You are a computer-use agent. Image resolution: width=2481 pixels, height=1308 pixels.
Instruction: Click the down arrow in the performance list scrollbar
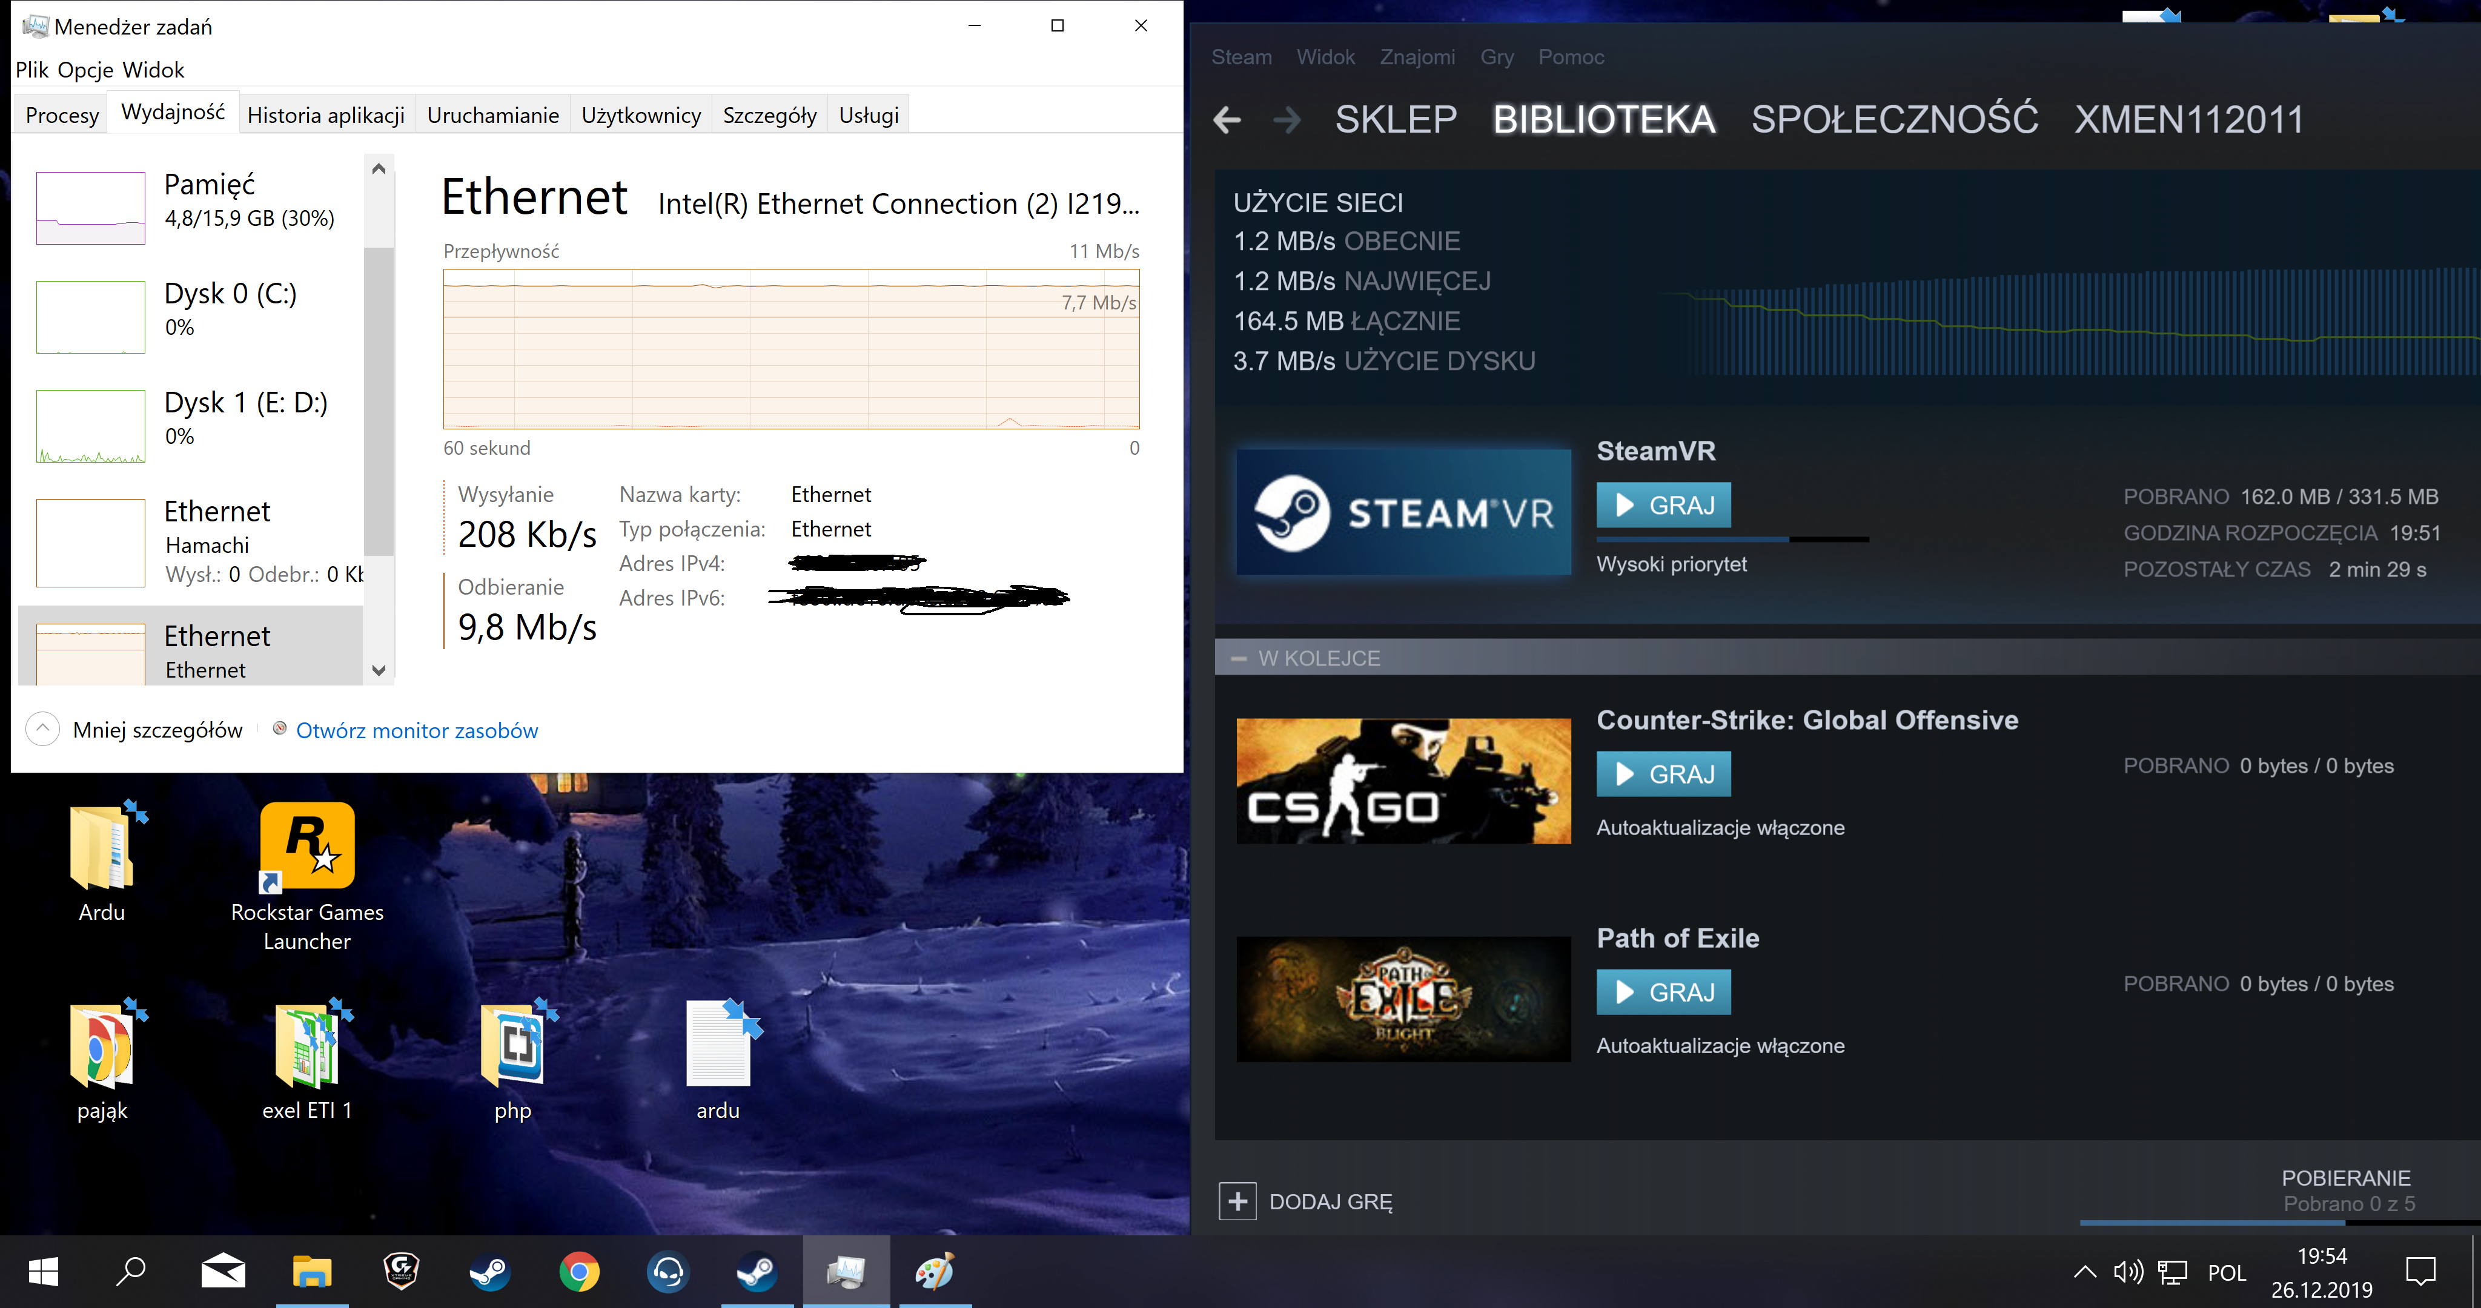point(379,670)
